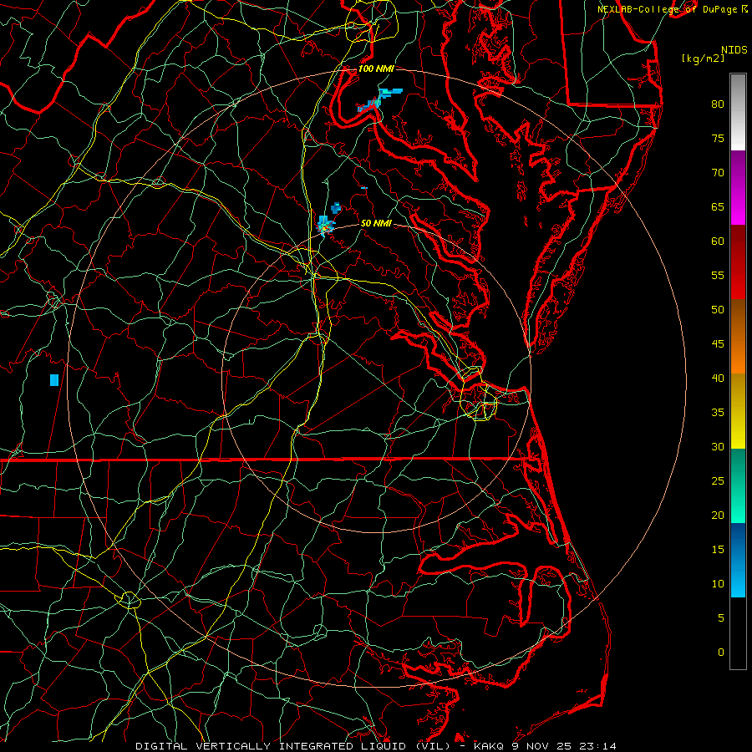This screenshot has height=752, width=752.
Task: Select the NEXLAB-College of DuPage watermark text
Action: 673,9
